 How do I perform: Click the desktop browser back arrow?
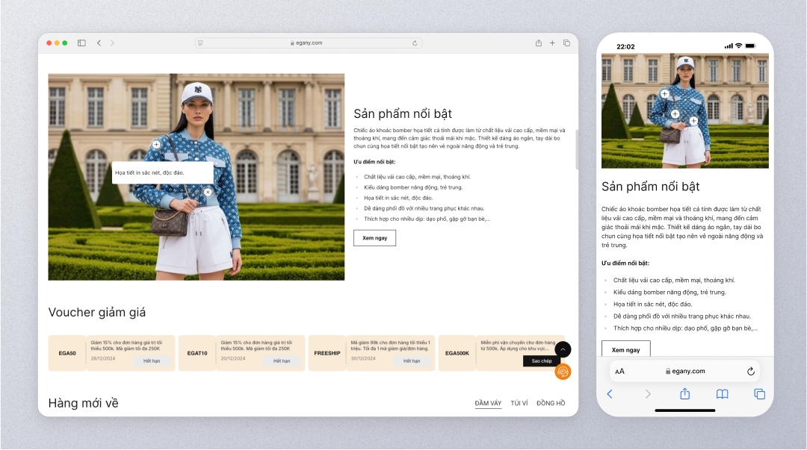99,43
